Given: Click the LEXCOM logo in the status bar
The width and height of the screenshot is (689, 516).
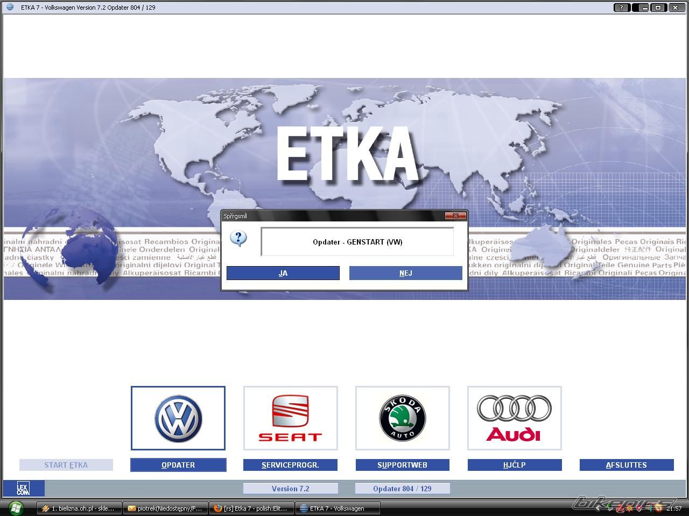Looking at the screenshot, I should (x=23, y=489).
